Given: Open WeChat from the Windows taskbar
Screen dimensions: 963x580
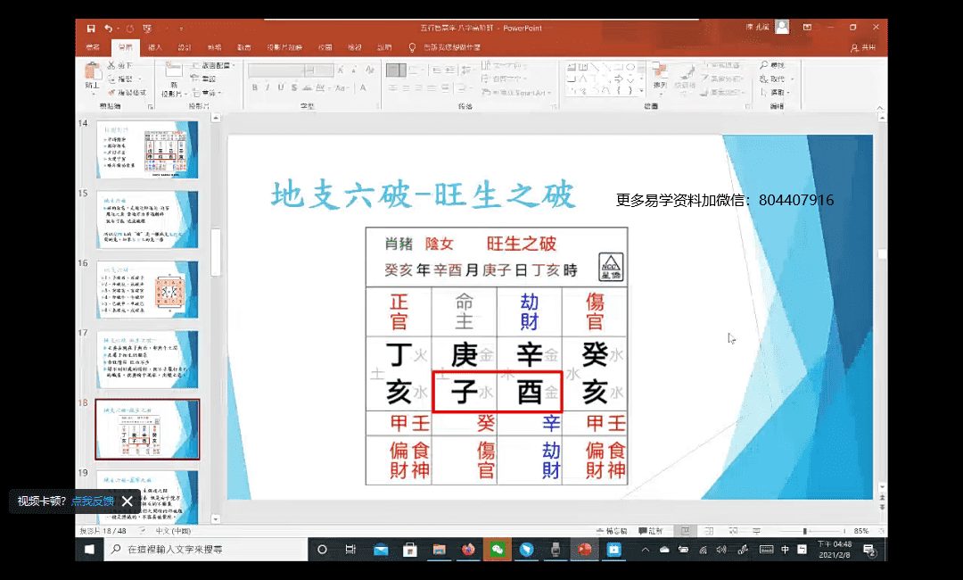Looking at the screenshot, I should coord(498,549).
